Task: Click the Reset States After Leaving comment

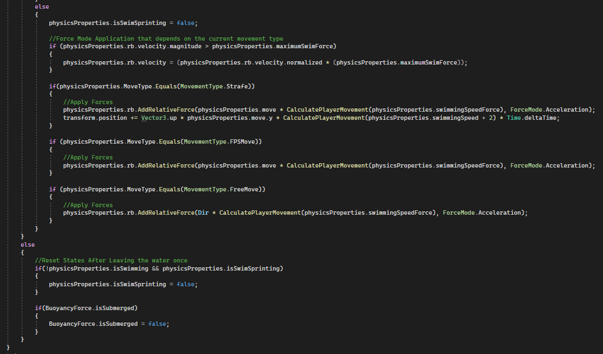Action: (x=111, y=261)
